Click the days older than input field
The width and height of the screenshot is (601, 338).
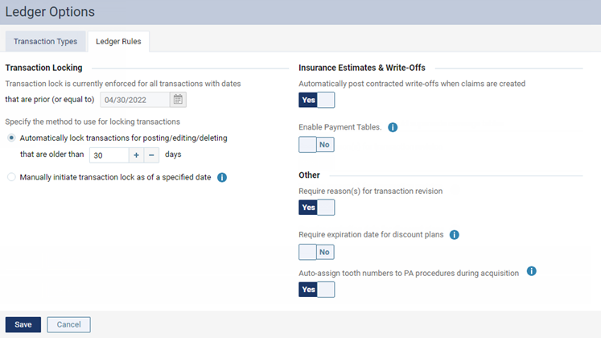(x=108, y=155)
